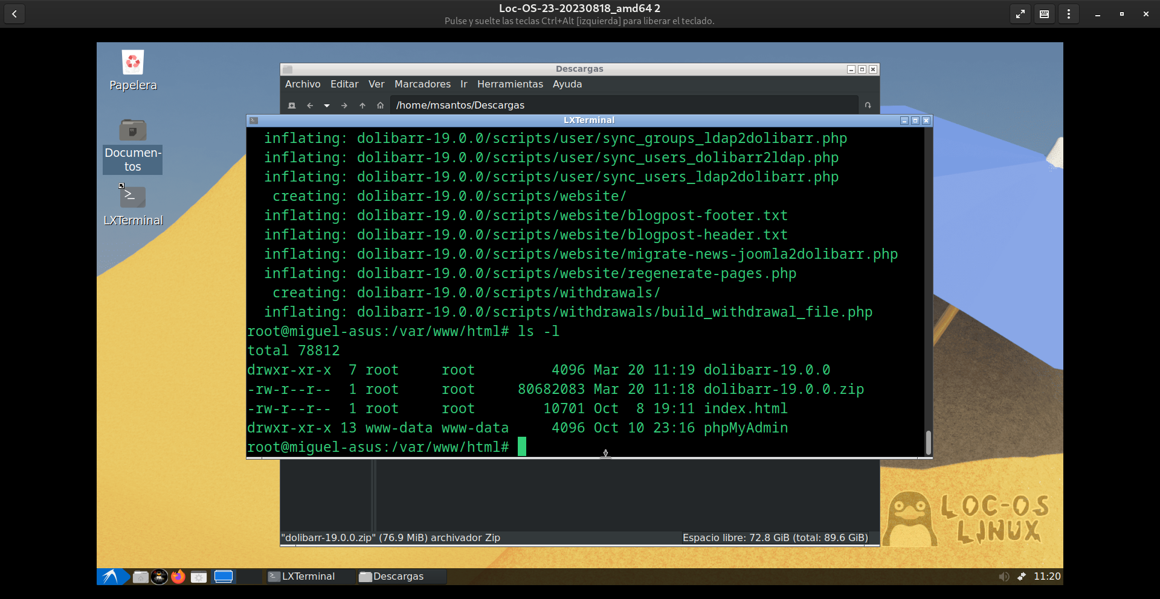Expand the navigation history dropdown arrow
This screenshot has height=599, width=1160.
point(327,106)
